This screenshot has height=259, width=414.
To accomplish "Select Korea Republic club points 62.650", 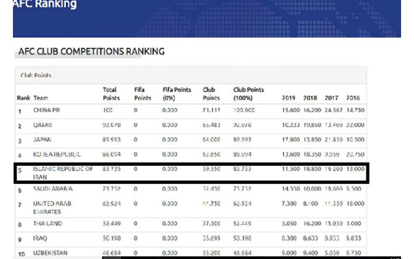I will (x=211, y=154).
